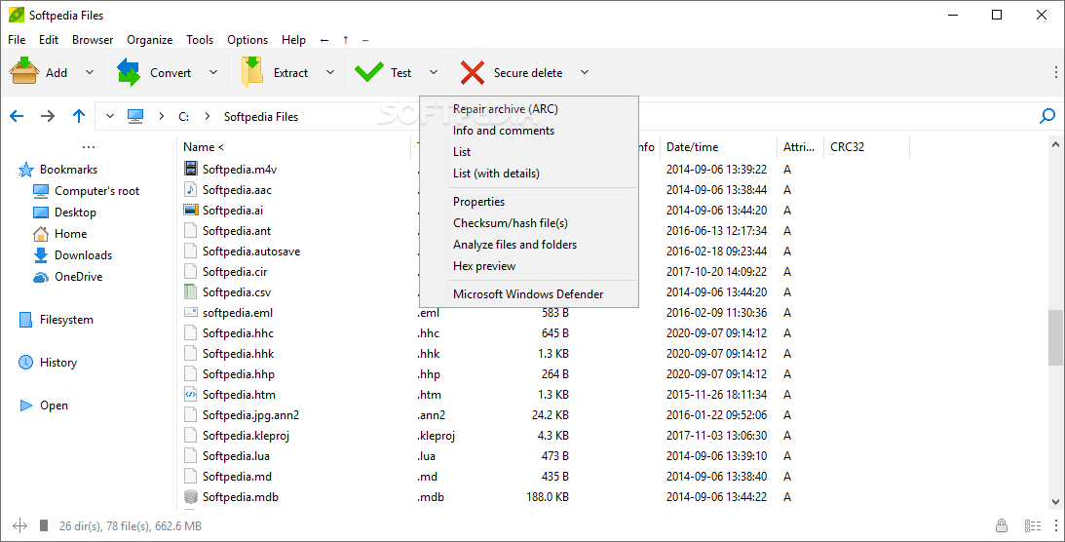Expand the address bar history chevron
This screenshot has height=542, width=1065.
pyautogui.click(x=110, y=116)
